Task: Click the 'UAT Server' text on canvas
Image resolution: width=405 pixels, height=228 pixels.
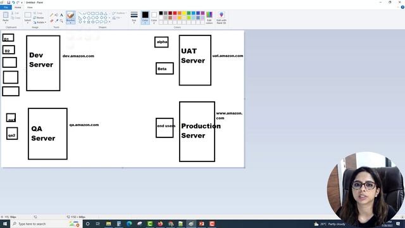Action: pyautogui.click(x=193, y=56)
